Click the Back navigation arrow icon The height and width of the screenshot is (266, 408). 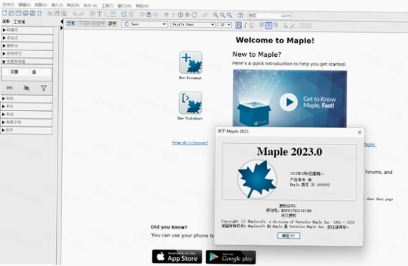coord(142,14)
